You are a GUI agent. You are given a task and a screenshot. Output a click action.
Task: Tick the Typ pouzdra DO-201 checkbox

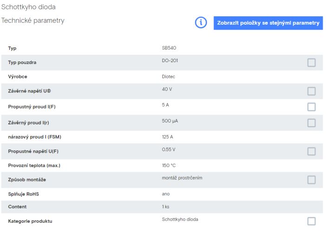(312, 63)
